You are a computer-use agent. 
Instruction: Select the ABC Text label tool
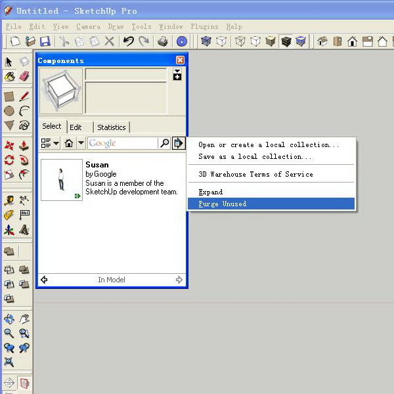pos(24,215)
